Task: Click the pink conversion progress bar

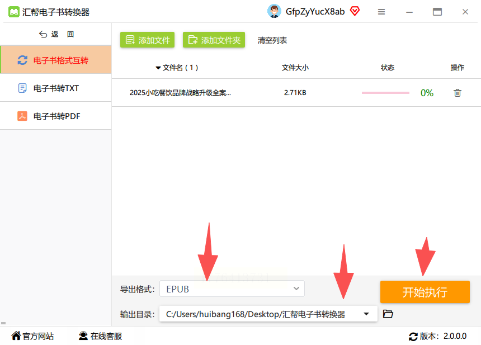Action: click(x=385, y=93)
